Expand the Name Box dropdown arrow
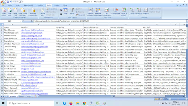 click(20, 21)
